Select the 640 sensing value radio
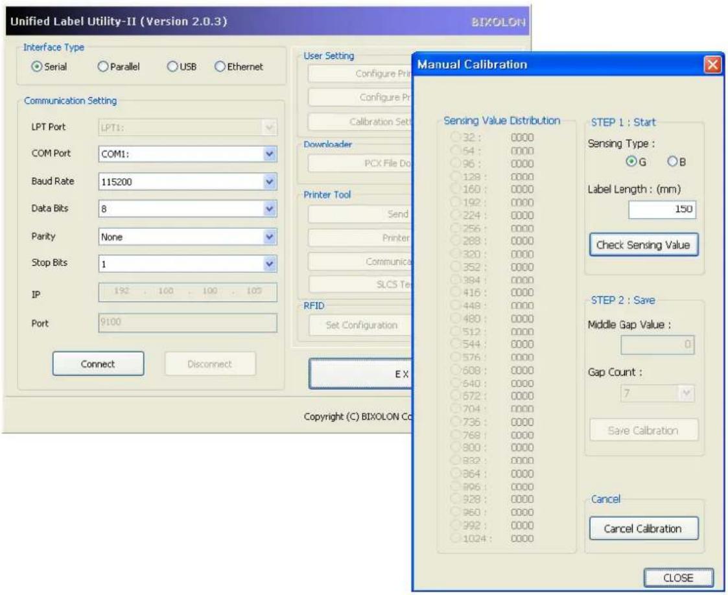 456,383
